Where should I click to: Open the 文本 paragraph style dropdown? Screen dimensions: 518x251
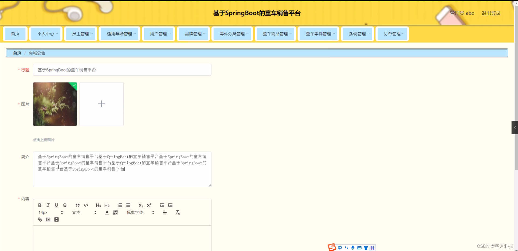coord(84,213)
